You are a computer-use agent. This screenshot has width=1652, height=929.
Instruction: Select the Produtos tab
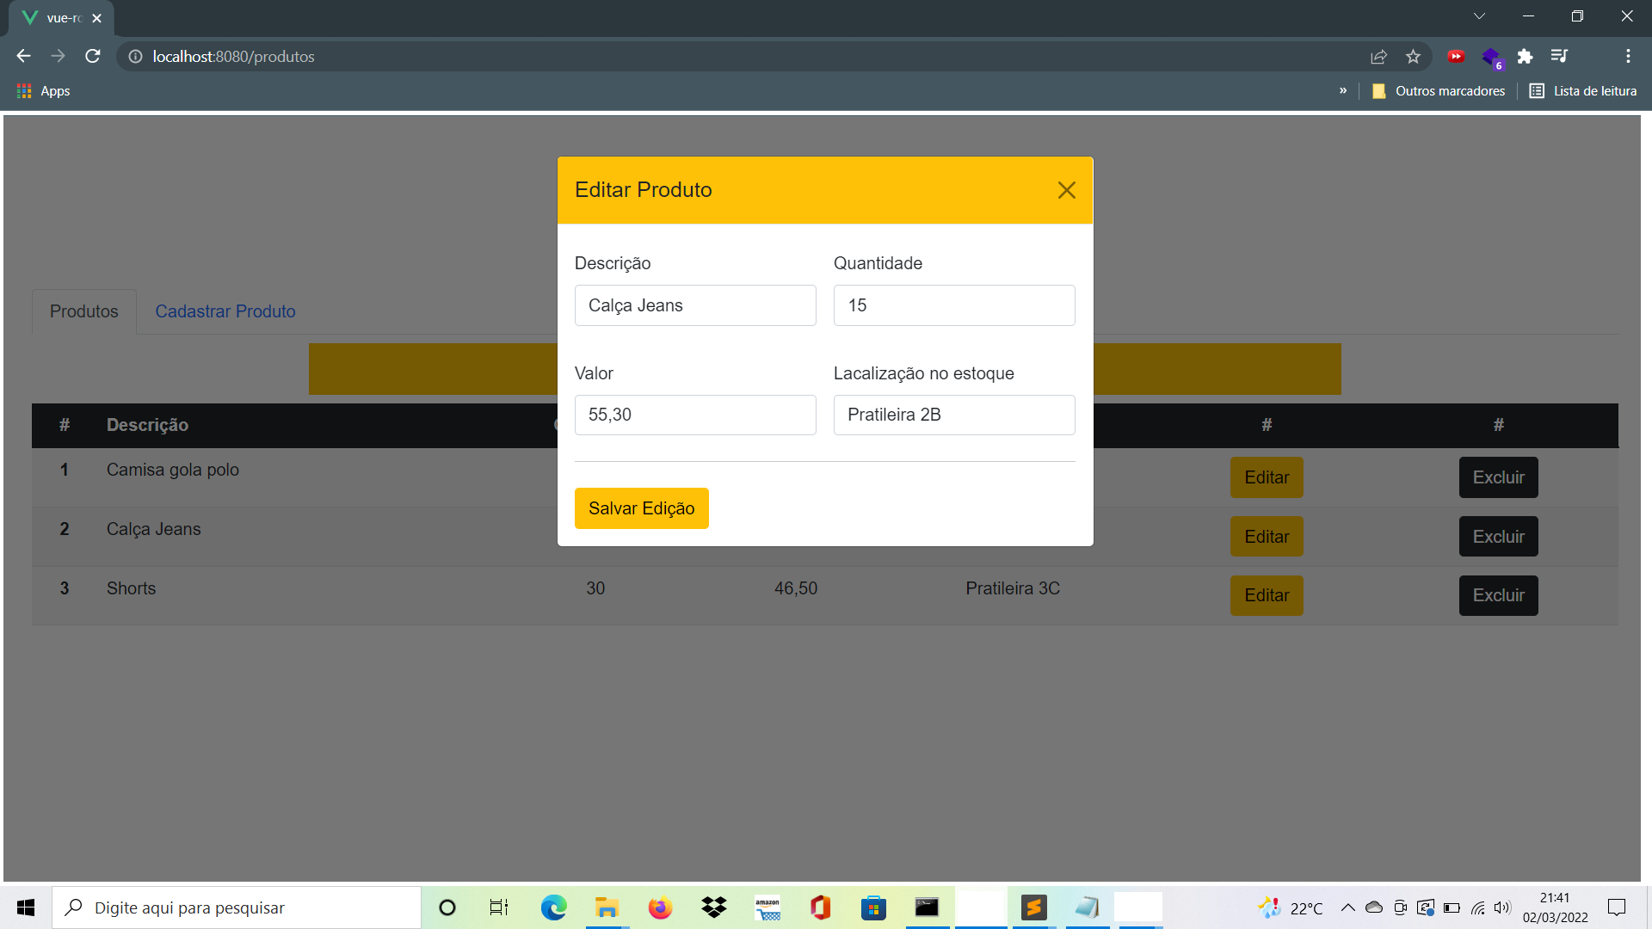(83, 311)
